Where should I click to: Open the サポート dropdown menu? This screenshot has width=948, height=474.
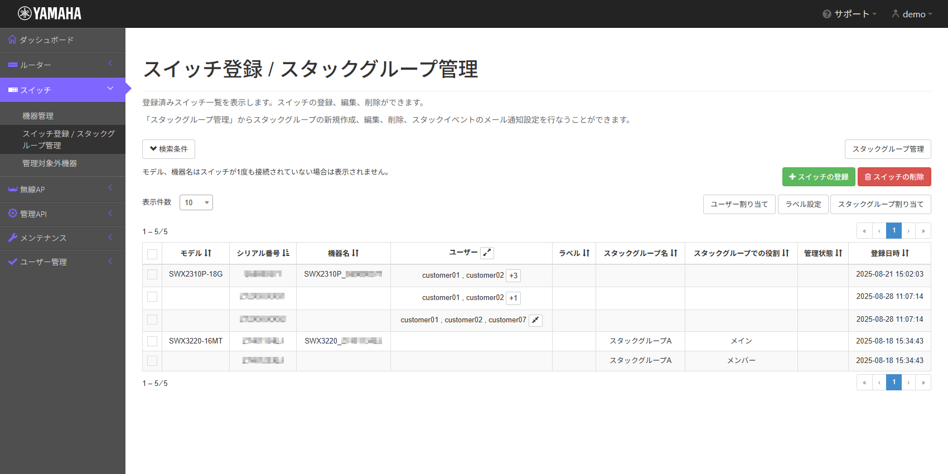tap(850, 14)
